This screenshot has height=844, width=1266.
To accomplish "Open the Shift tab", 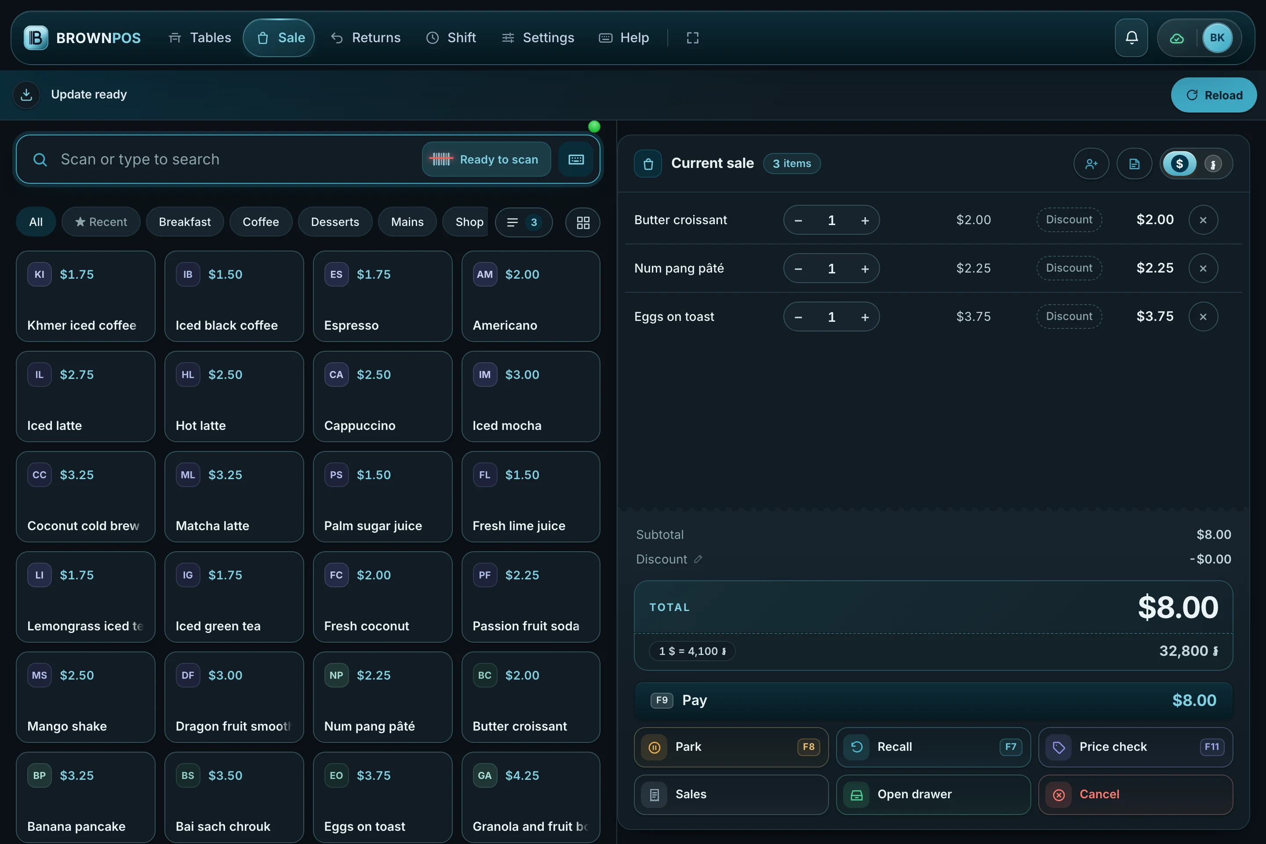I will click(x=451, y=38).
